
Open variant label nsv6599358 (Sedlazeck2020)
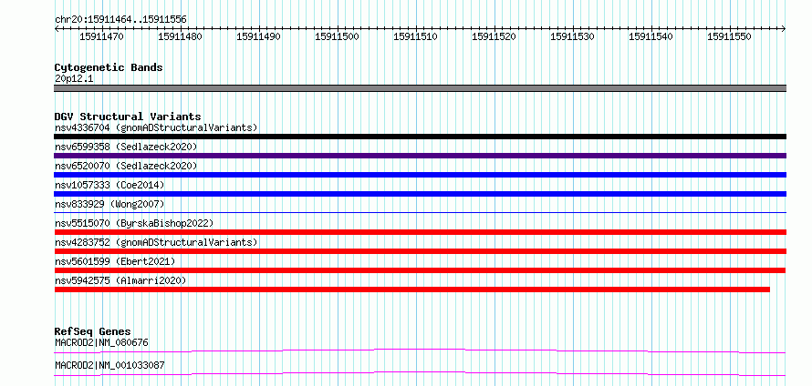point(126,147)
